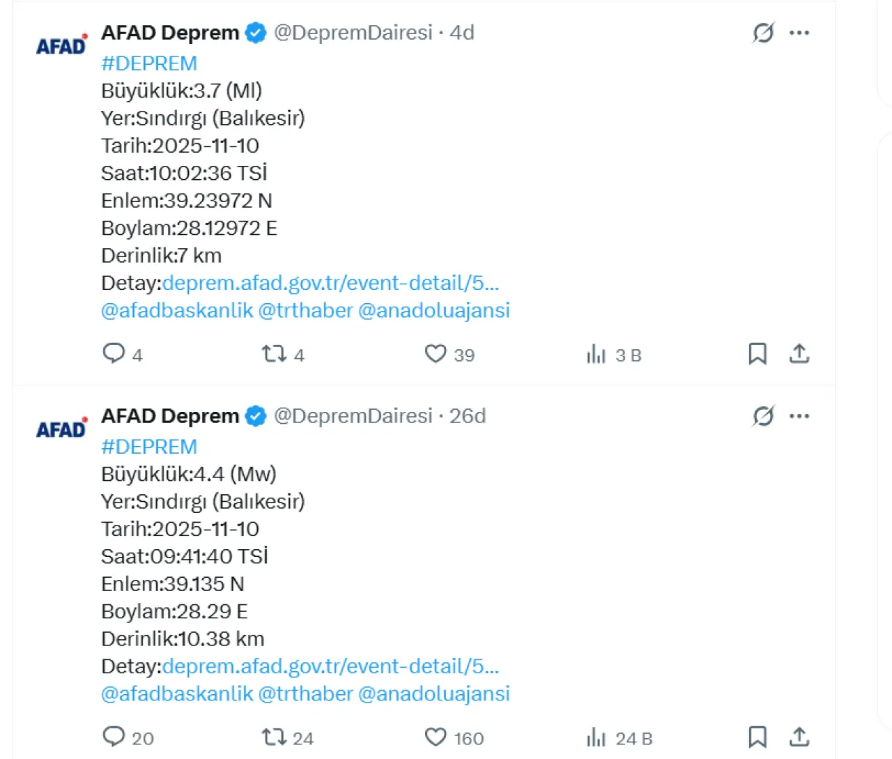Open more options on the 26d tweet

click(x=799, y=416)
